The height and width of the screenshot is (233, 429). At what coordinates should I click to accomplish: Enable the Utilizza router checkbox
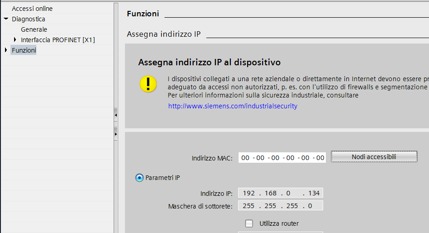(249, 223)
